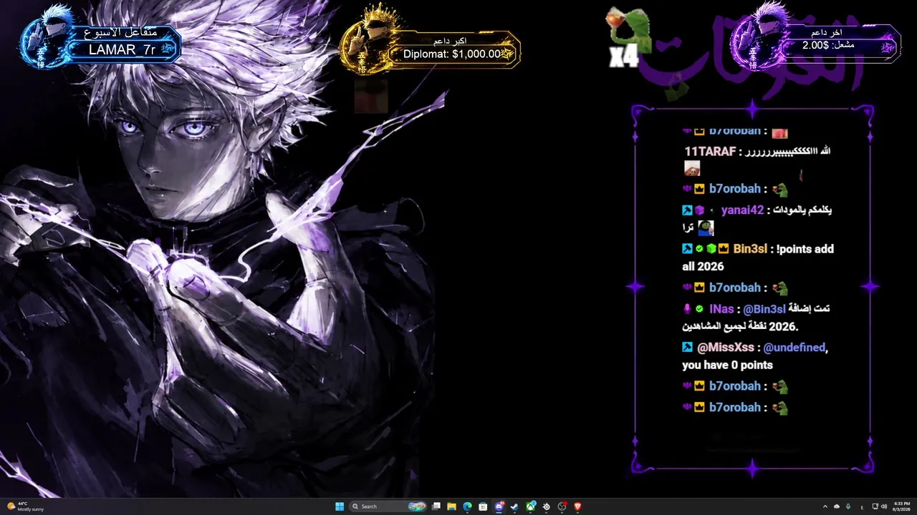Click the Arabic input language indicator
The height and width of the screenshot is (515, 917).
[x=861, y=506]
